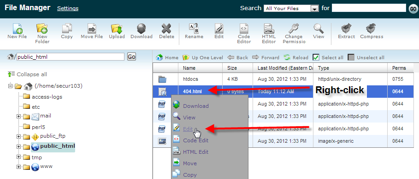Reload the file listing
Screen dimensions: 419x179
coord(296,57)
